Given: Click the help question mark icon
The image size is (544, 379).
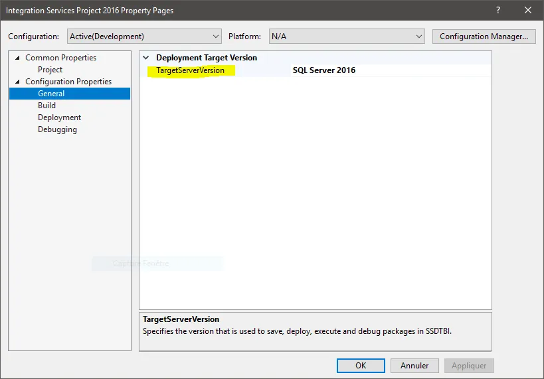Looking at the screenshot, I should pyautogui.click(x=498, y=10).
